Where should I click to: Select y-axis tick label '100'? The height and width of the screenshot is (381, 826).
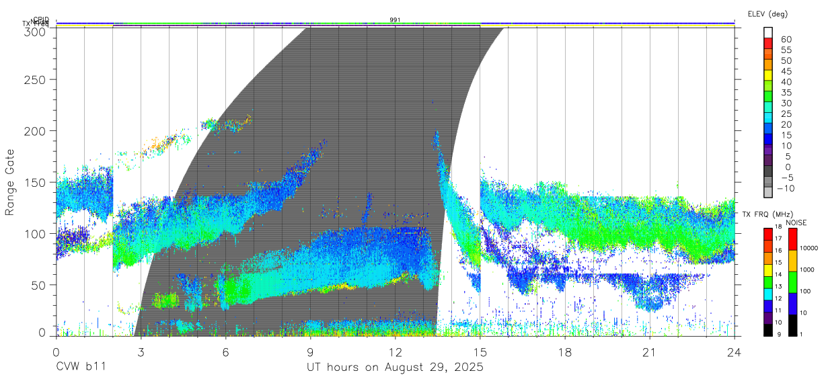point(34,233)
